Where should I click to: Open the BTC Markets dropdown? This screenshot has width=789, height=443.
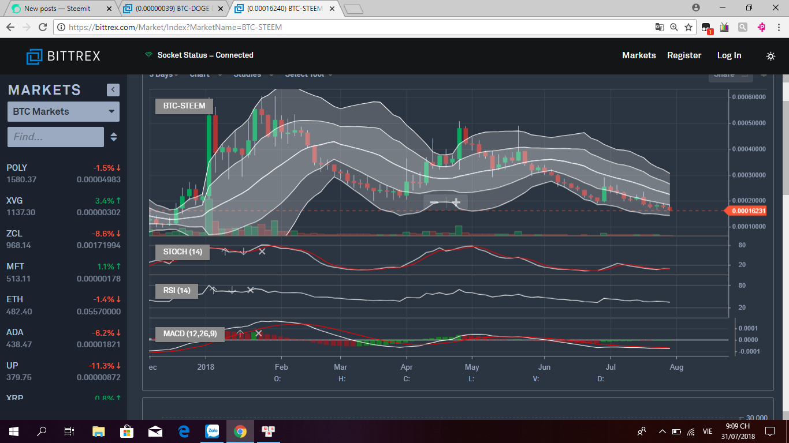[64, 111]
